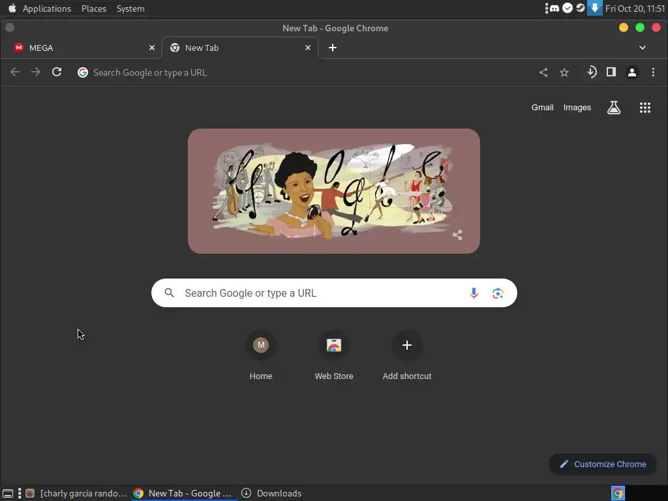This screenshot has height=501, width=668.
Task: Open Steam tray icon
Action: pyautogui.click(x=580, y=8)
